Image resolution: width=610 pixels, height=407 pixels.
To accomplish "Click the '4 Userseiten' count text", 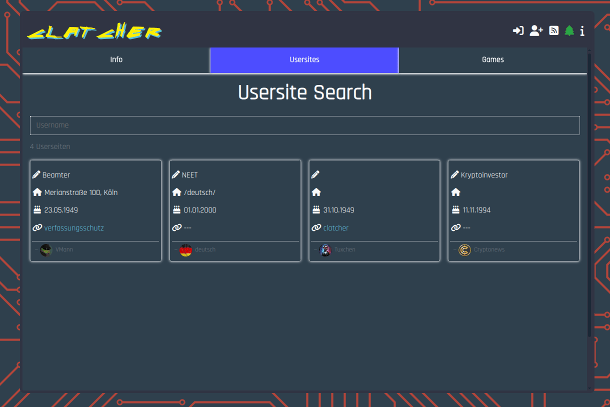I will point(50,147).
